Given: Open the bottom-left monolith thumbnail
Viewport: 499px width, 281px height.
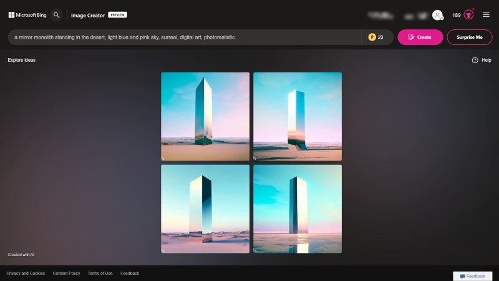Looking at the screenshot, I should [x=205, y=209].
